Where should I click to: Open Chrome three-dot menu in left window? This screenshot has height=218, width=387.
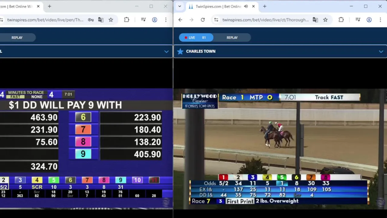[x=166, y=20]
